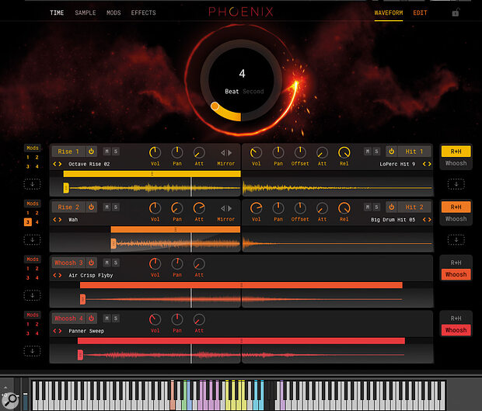
Task: Select next sample for Octave Rise 02
Action: (61, 164)
